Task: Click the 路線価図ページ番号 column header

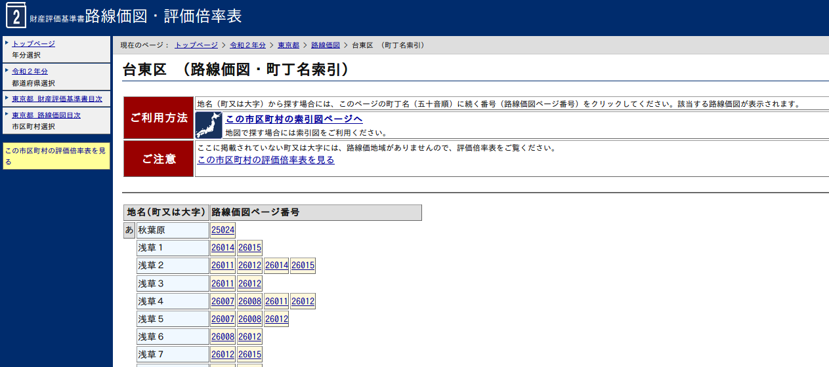Action: [316, 212]
